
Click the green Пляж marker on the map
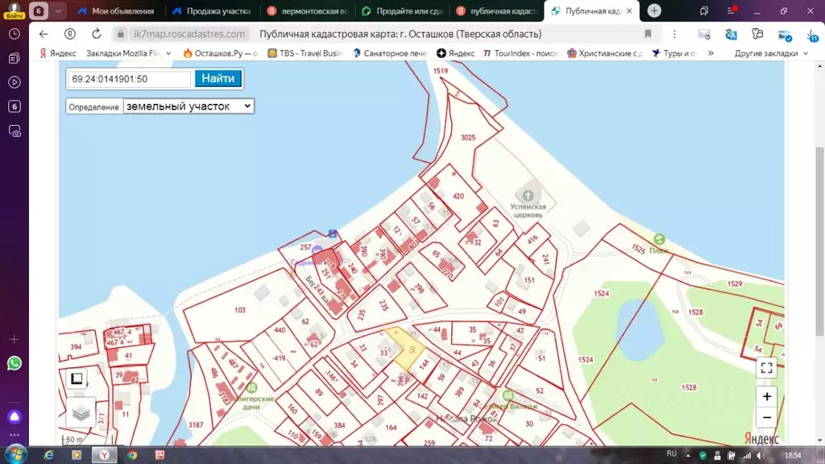[x=659, y=239]
